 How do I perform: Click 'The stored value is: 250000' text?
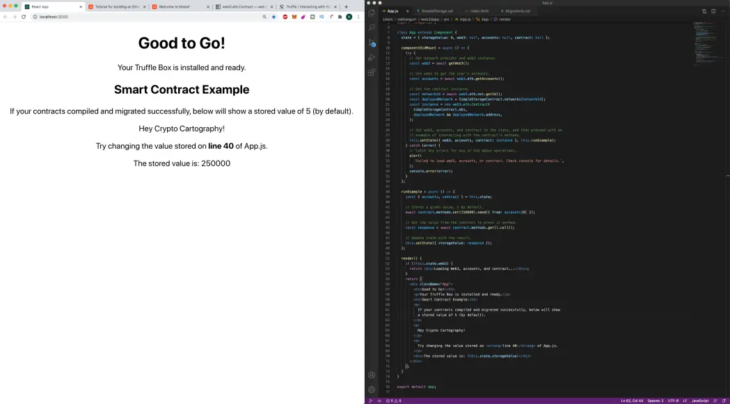coord(182,163)
